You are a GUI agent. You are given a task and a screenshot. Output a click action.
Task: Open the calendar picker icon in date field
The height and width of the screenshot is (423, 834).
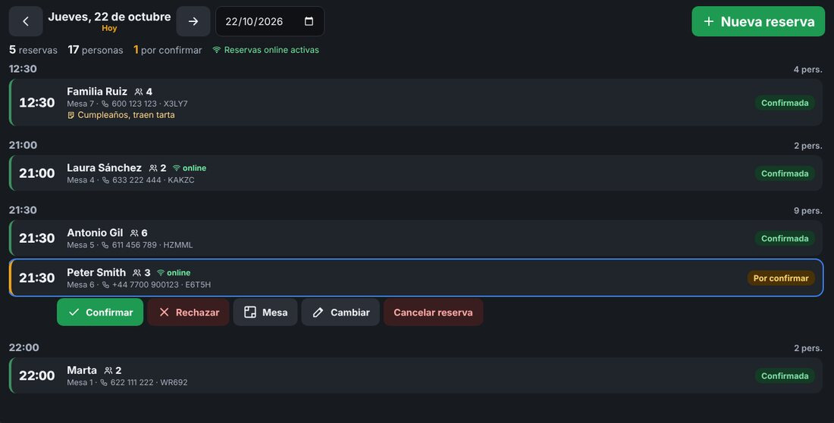click(309, 21)
